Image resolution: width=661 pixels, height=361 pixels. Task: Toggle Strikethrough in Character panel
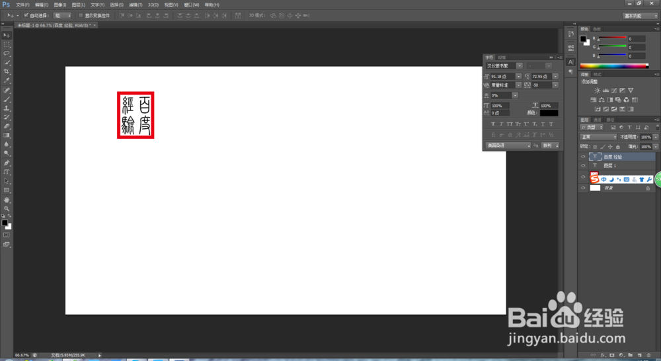551,124
